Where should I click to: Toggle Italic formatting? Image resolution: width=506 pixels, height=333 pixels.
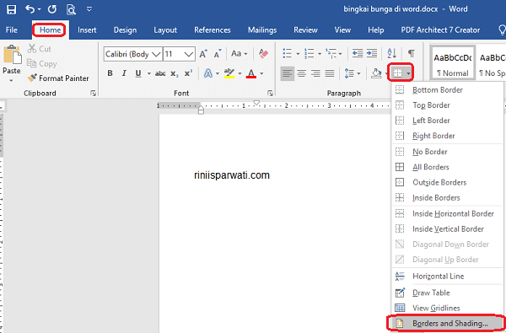[x=124, y=73]
